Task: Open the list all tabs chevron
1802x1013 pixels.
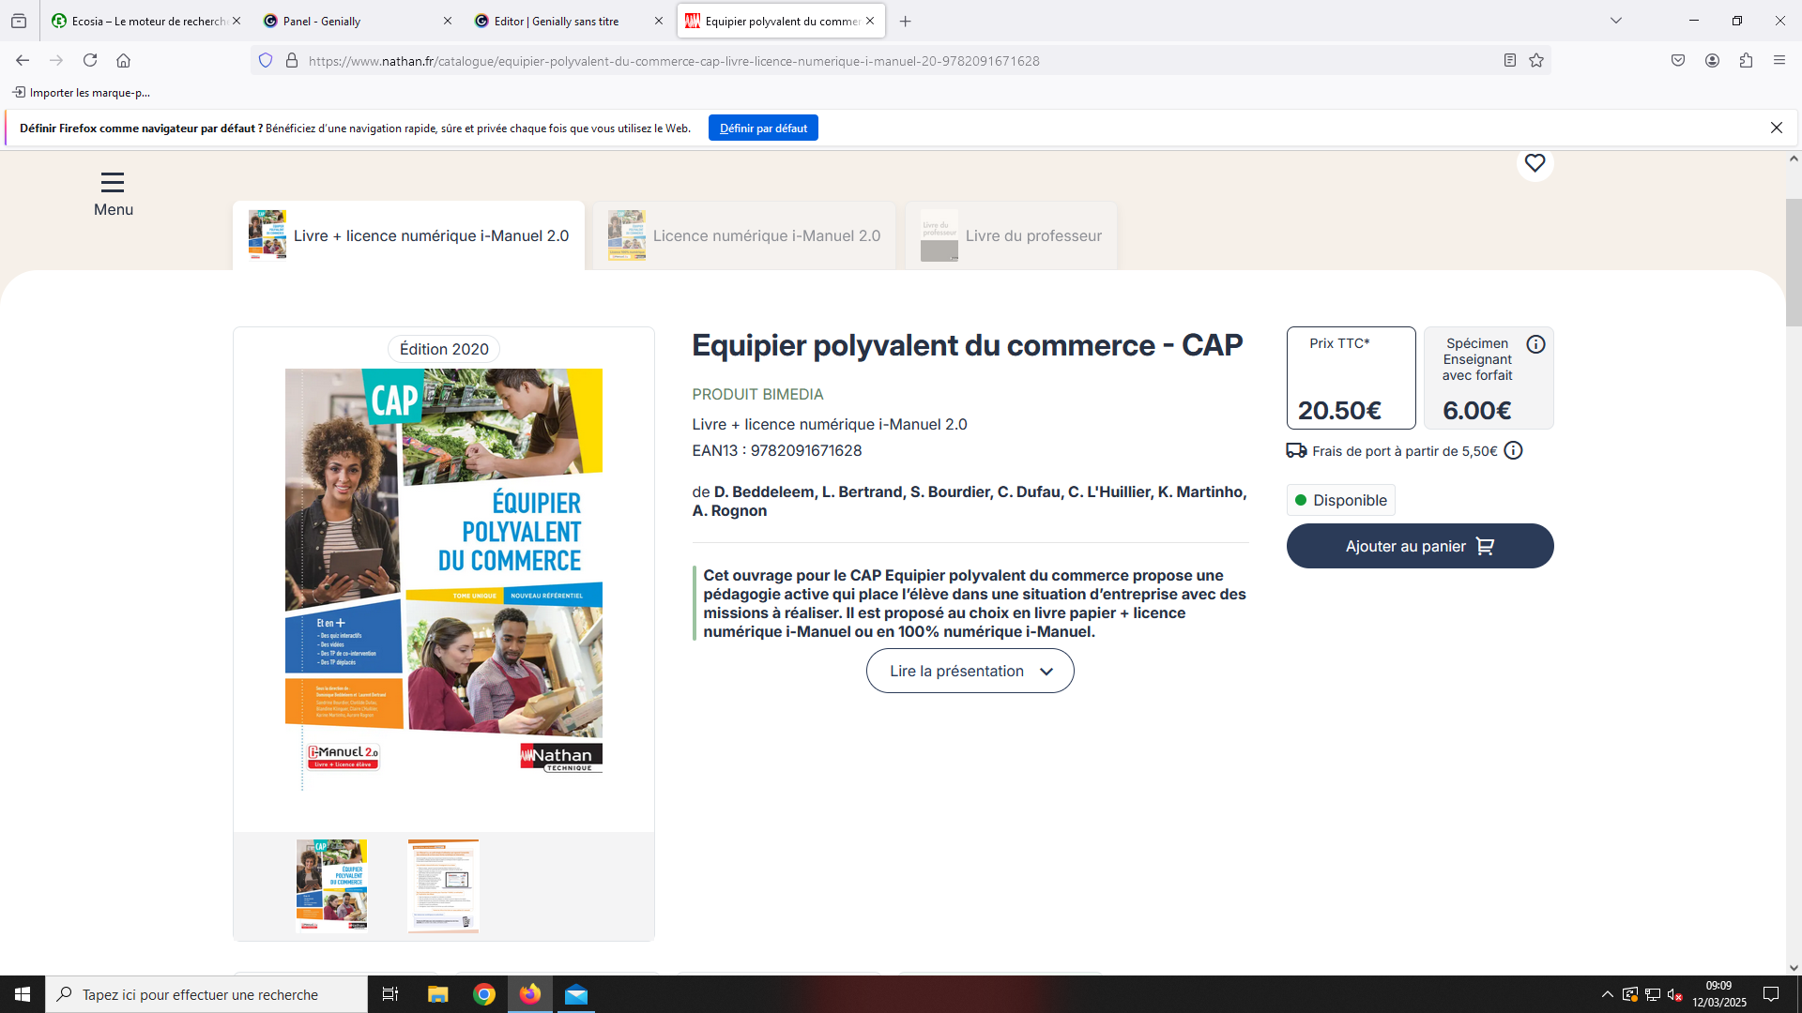Action: [x=1616, y=20]
